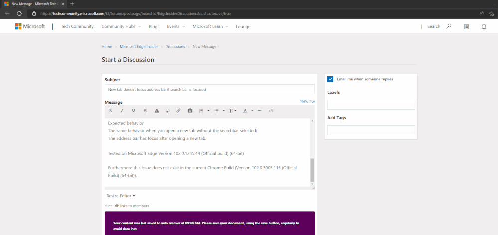Insert a numbered list

[x=201, y=111]
